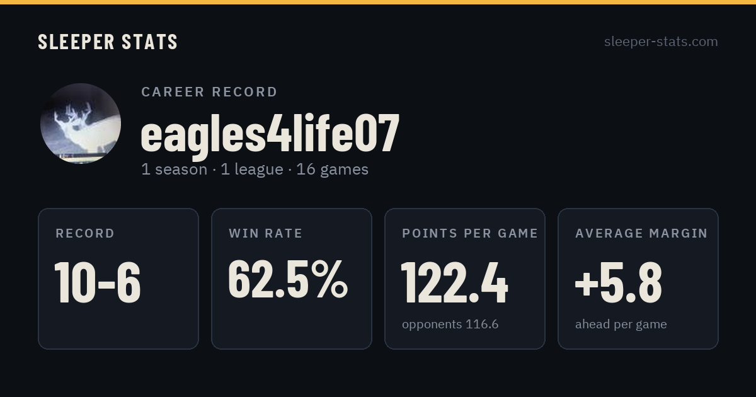Viewport: 756px width, 397px height.
Task: Click the deer profile avatar
Action: [x=81, y=124]
